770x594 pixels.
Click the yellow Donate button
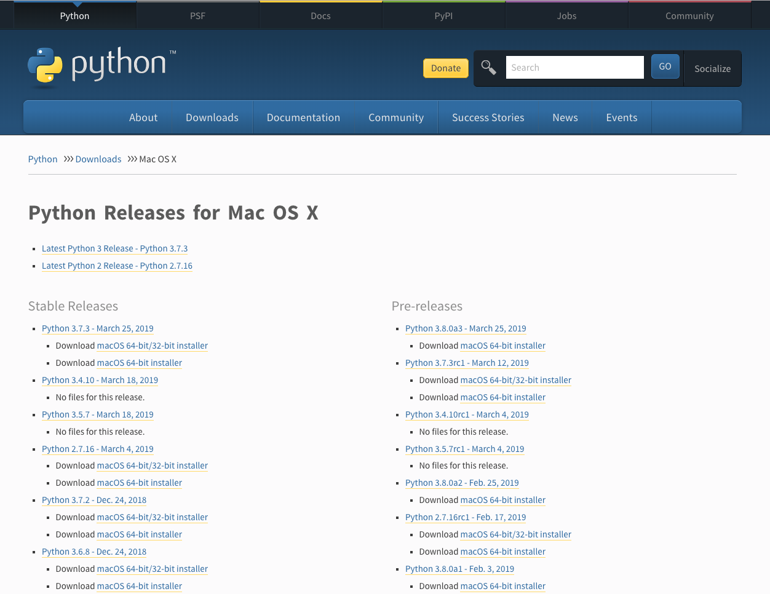pos(446,68)
